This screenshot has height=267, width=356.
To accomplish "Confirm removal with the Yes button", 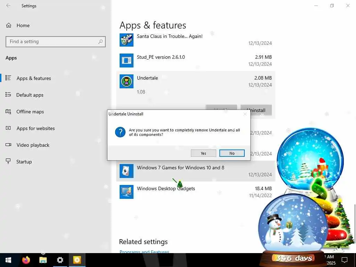I will (x=203, y=153).
